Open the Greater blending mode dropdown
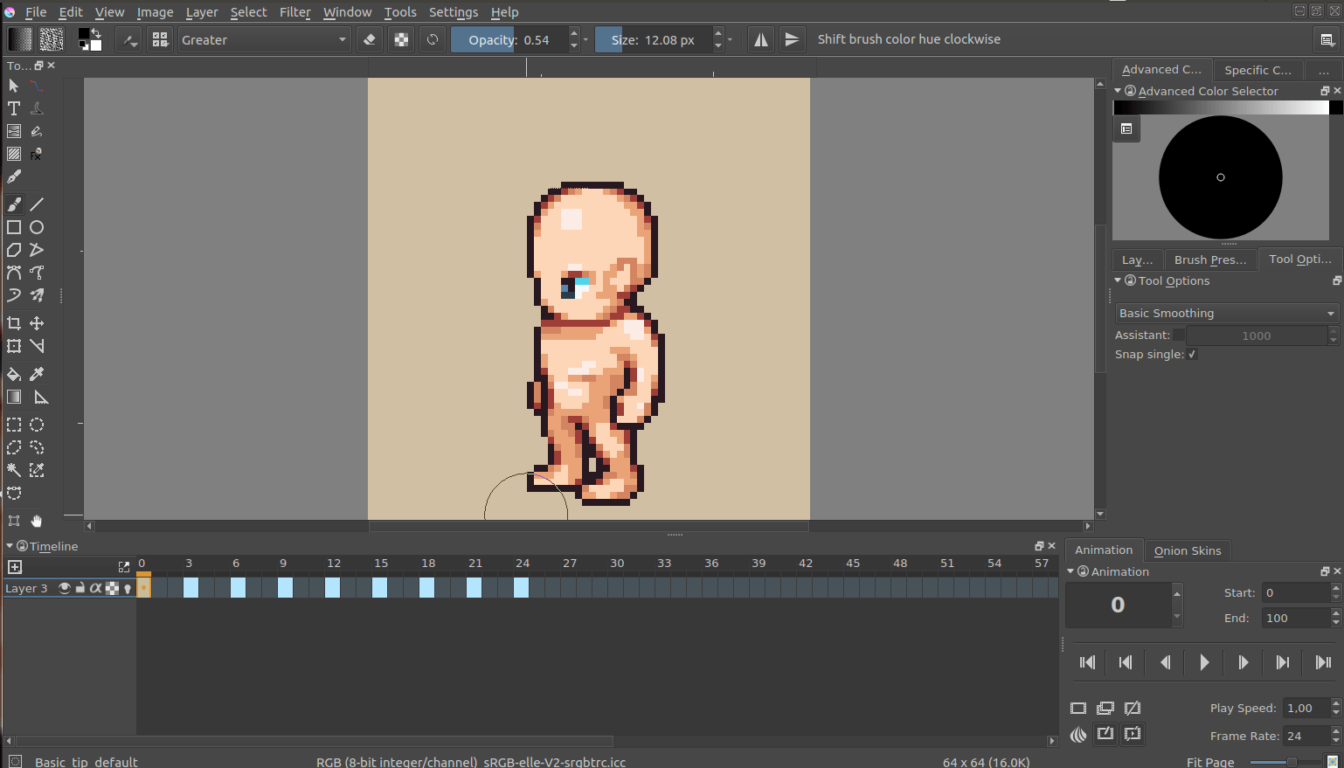 pos(264,38)
